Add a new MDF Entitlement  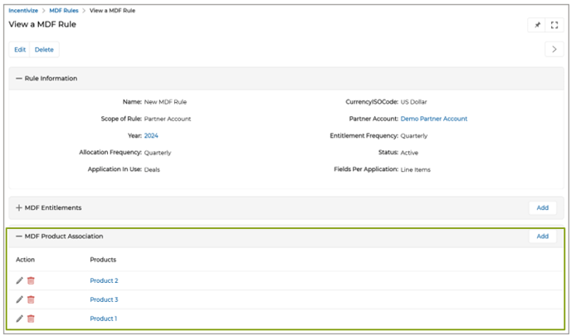(542, 207)
